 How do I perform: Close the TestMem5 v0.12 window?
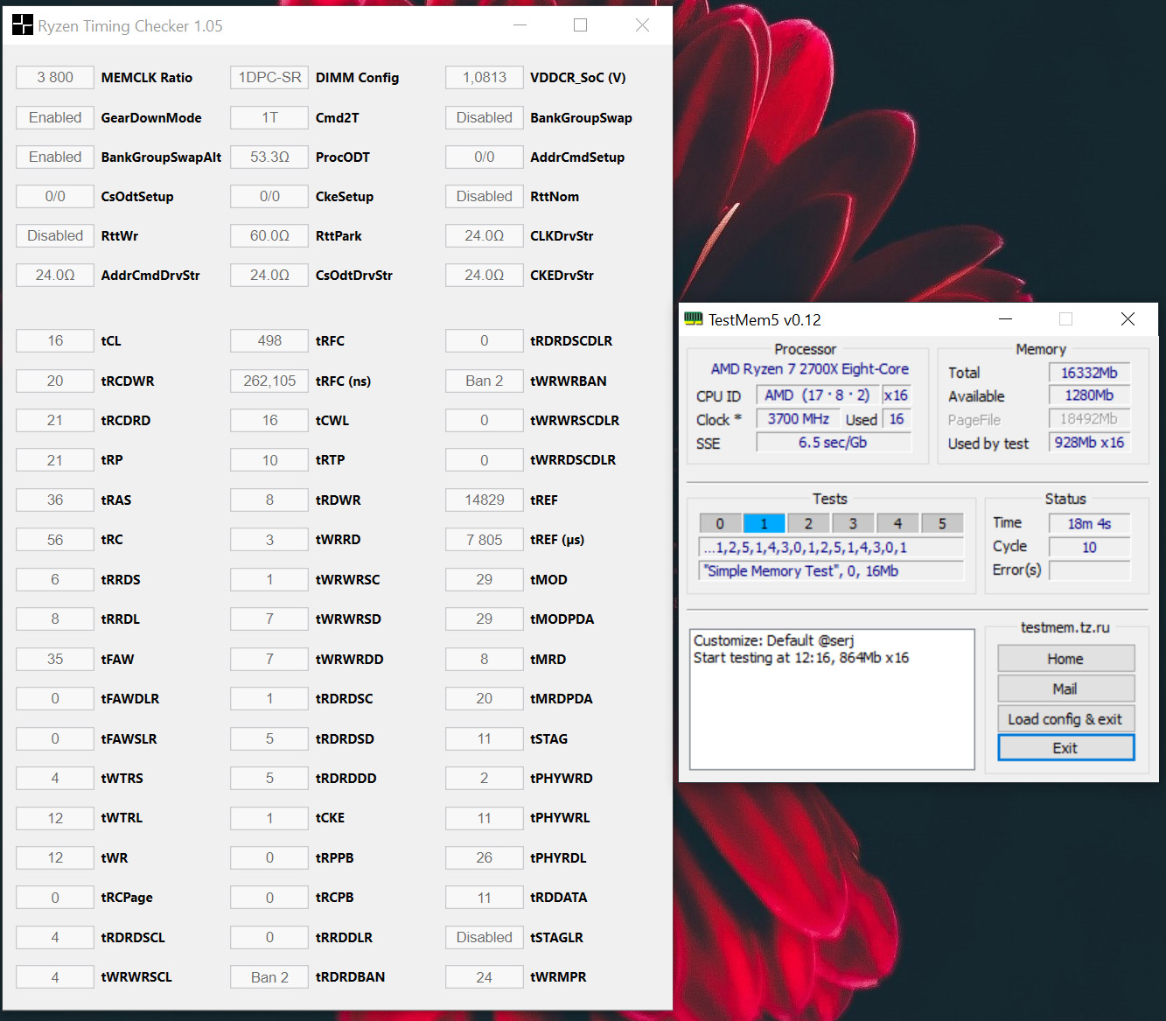[x=1128, y=319]
